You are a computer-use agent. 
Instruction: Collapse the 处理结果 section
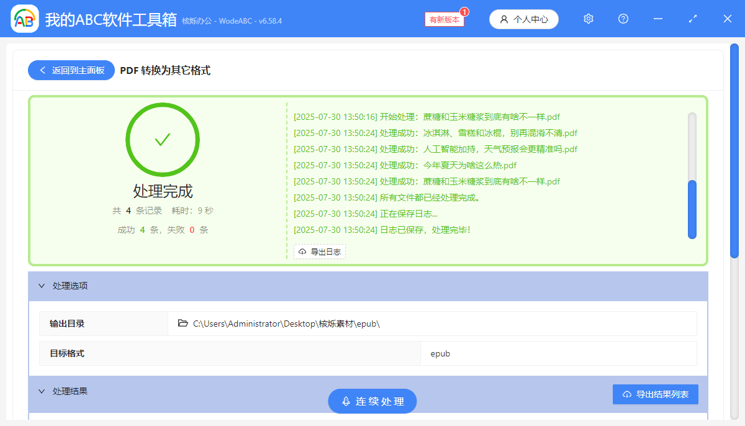[x=41, y=391]
